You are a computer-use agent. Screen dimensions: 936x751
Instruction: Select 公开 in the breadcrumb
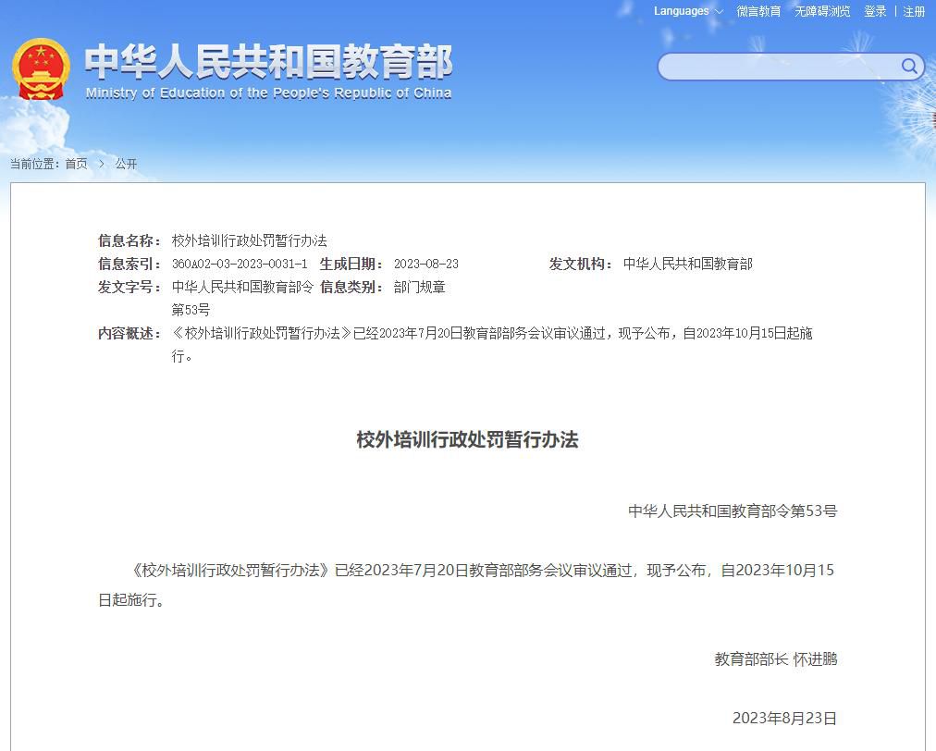coord(126,164)
